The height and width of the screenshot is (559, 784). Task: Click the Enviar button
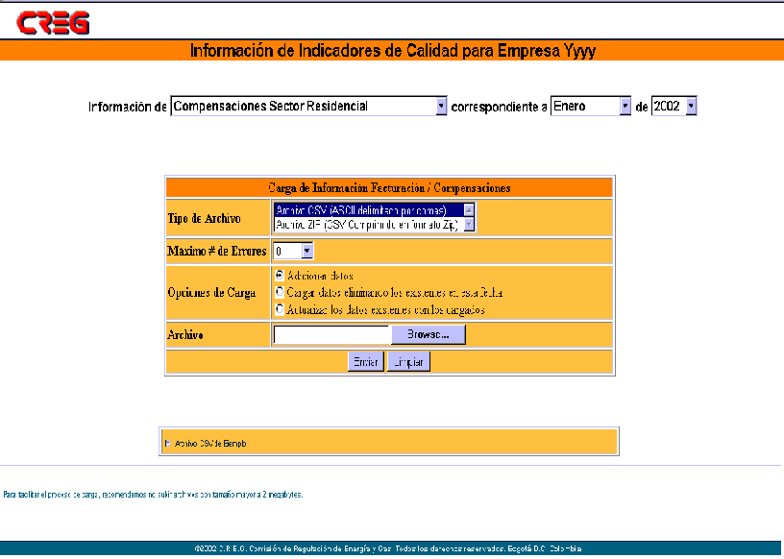[365, 362]
